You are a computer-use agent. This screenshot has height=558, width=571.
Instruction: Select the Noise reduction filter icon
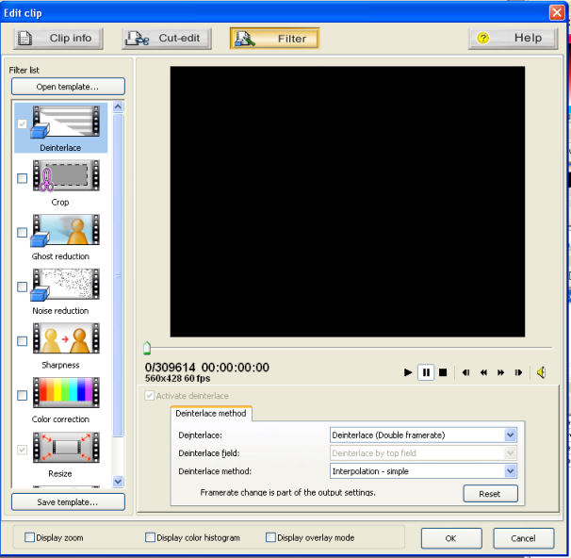point(66,284)
